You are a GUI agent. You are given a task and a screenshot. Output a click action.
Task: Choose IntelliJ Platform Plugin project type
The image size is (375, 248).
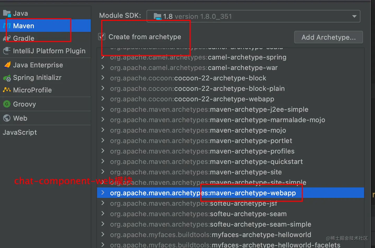click(x=45, y=51)
